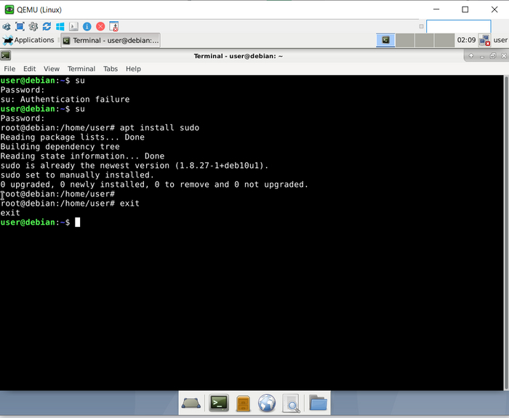Open home folder icon in dock
Image resolution: width=509 pixels, height=418 pixels.
click(318, 403)
